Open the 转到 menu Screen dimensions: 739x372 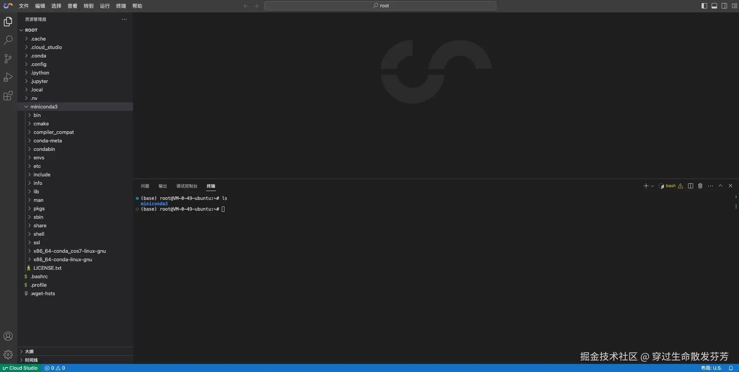(x=89, y=6)
